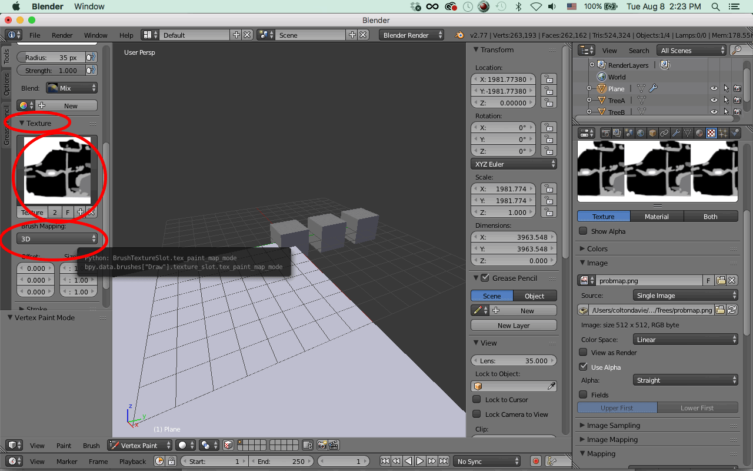Open the Brush Mapping 3D dropdown
The width and height of the screenshot is (753, 471).
point(57,238)
